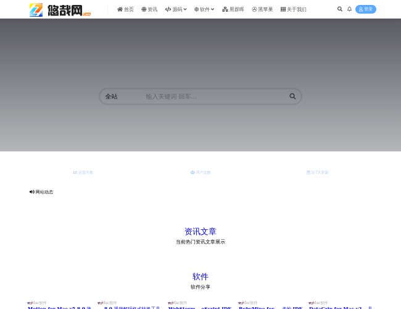This screenshot has height=309, width=401.
Task: Click the 运营天数 statistic label
Action: (83, 172)
